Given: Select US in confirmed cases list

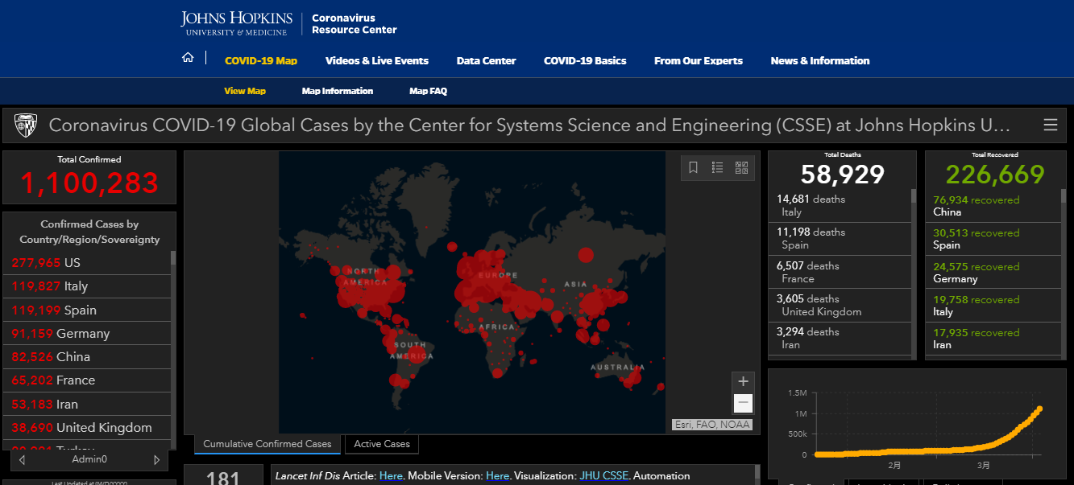Looking at the screenshot, I should click(87, 263).
